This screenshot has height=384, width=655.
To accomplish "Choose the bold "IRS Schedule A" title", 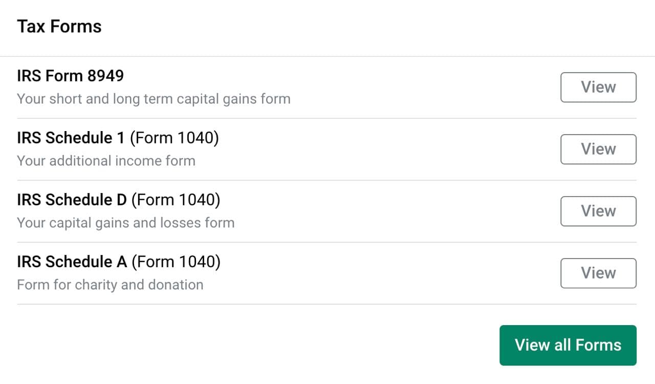I will click(72, 262).
